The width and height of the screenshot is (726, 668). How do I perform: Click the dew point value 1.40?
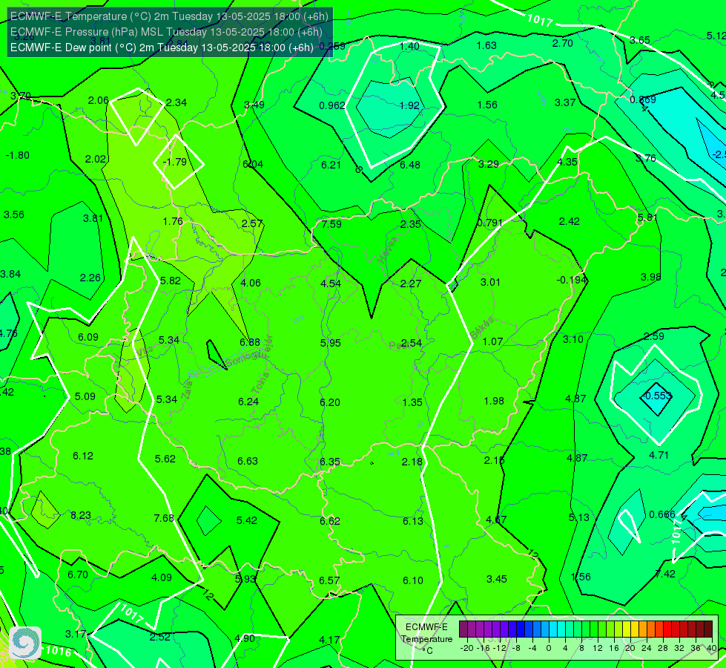[x=409, y=46]
